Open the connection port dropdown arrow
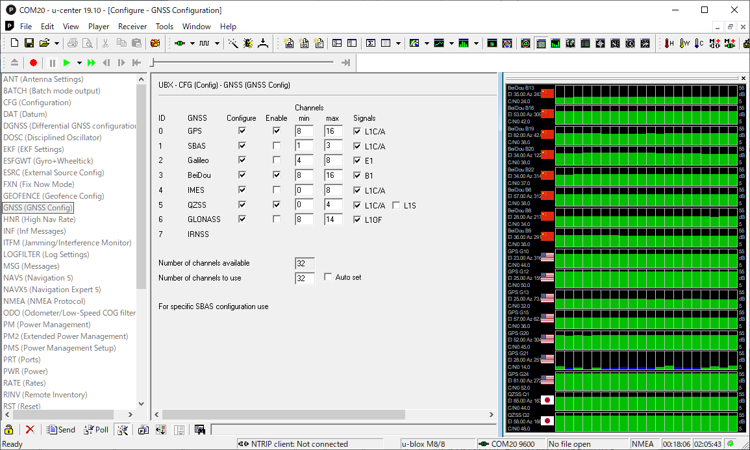 192,43
